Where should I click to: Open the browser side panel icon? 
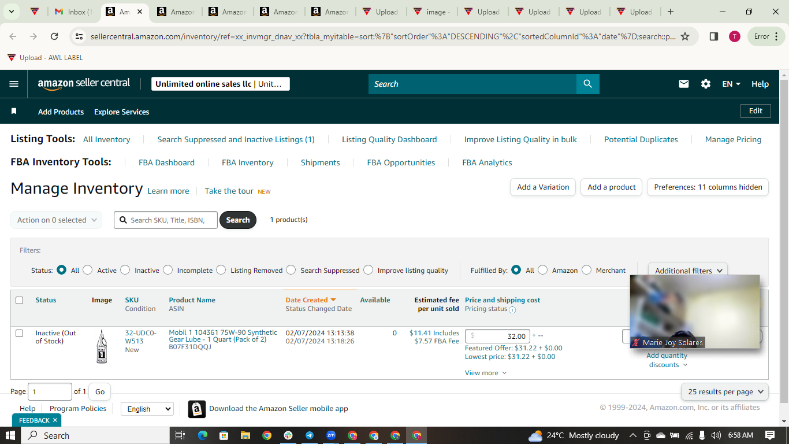[x=714, y=36]
